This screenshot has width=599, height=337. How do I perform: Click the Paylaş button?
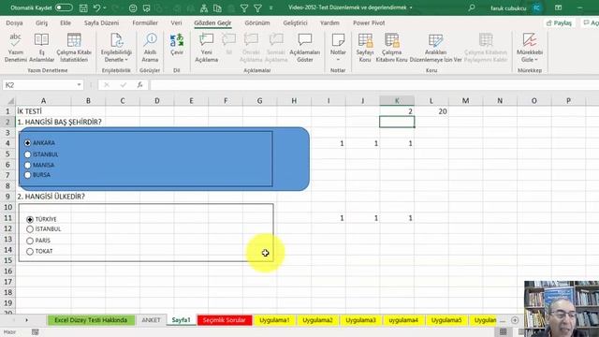click(x=560, y=22)
